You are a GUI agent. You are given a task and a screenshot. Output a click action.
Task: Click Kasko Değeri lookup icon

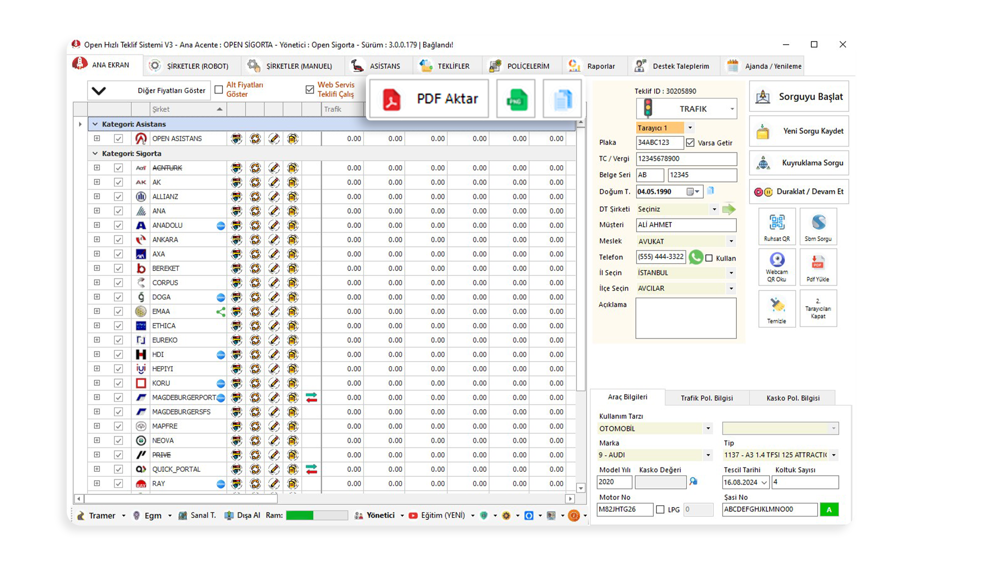[x=694, y=482]
